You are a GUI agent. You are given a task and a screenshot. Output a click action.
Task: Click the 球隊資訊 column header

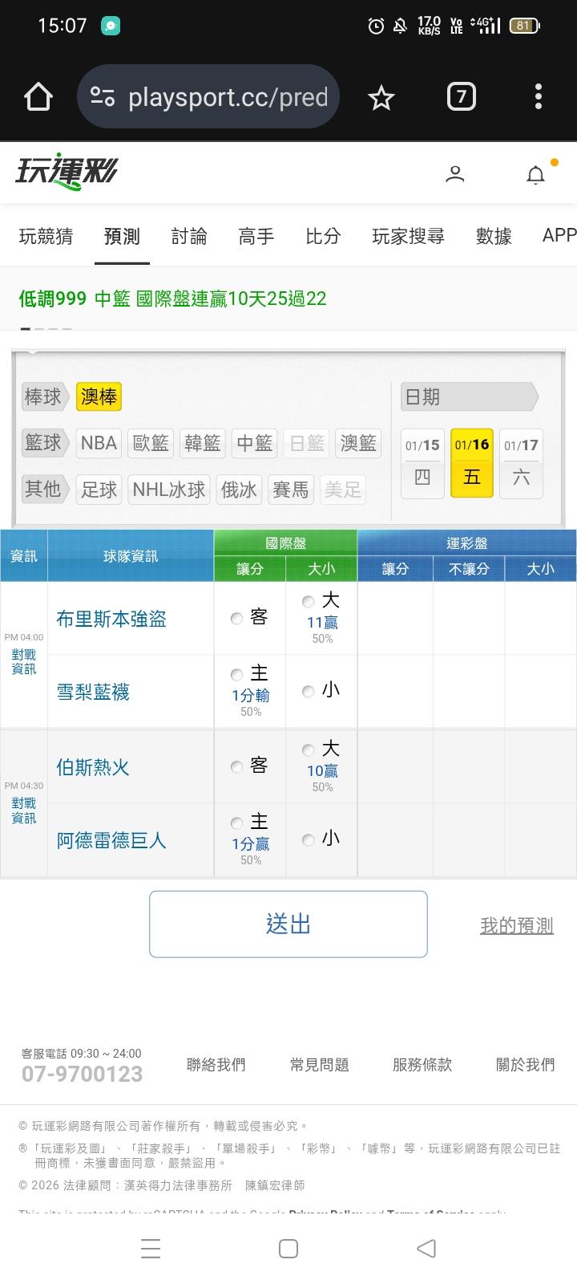coord(131,555)
